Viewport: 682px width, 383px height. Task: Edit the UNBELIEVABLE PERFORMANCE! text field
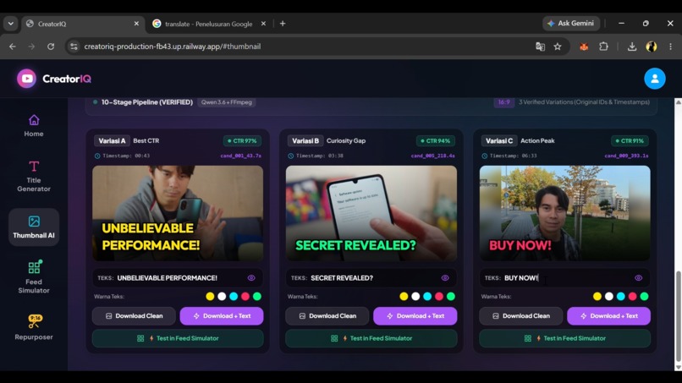(x=178, y=278)
